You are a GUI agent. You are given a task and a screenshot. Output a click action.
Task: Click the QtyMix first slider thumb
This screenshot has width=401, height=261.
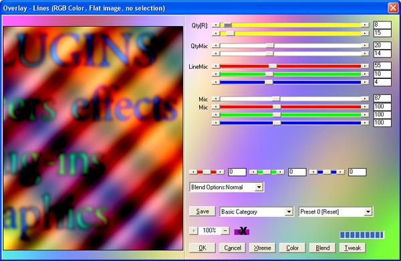(x=270, y=46)
